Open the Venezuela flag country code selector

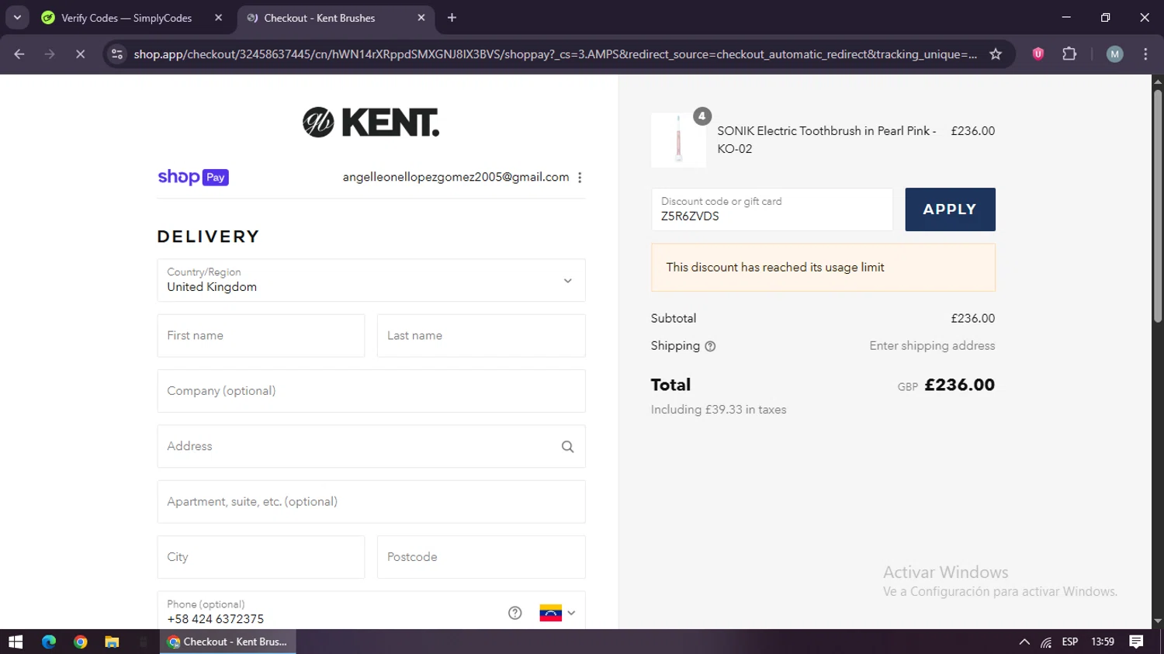pos(557,613)
